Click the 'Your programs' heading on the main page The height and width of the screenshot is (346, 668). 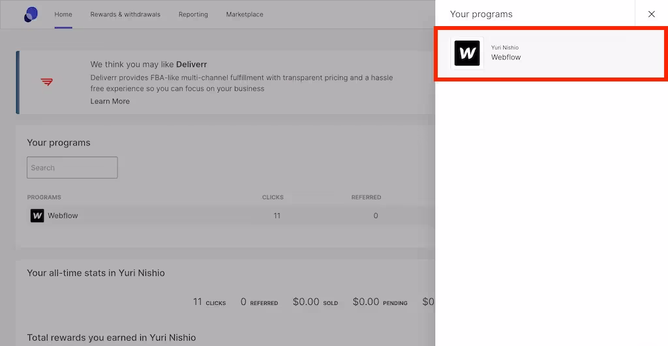[58, 143]
